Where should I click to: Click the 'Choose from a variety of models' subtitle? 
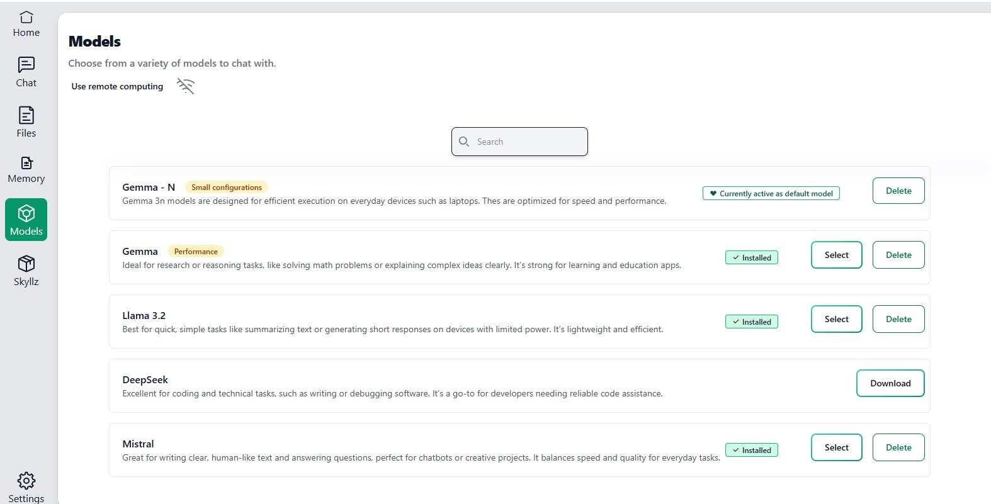(x=172, y=64)
